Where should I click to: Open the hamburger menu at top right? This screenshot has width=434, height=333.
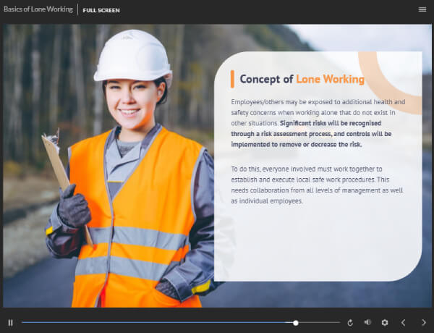point(422,9)
